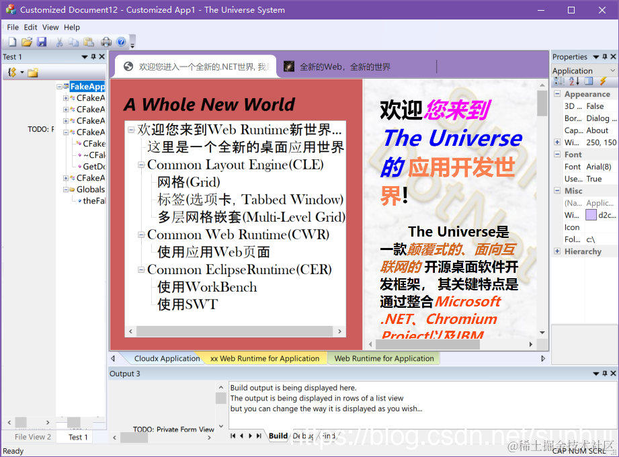This screenshot has width=619, height=457.
Task: Click the Caption About property value
Action: click(600, 130)
